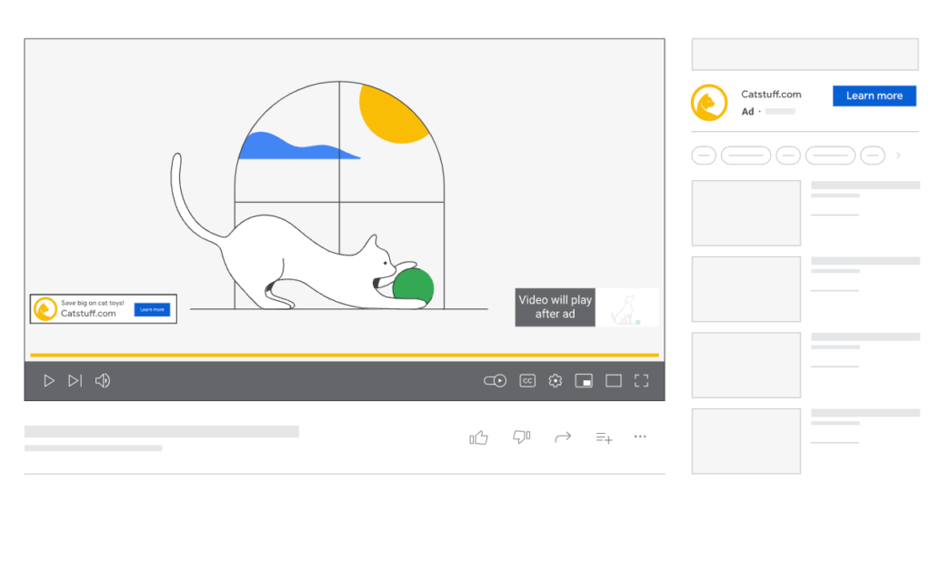The height and width of the screenshot is (562, 931).
Task: Save the video to a playlist
Action: [604, 437]
